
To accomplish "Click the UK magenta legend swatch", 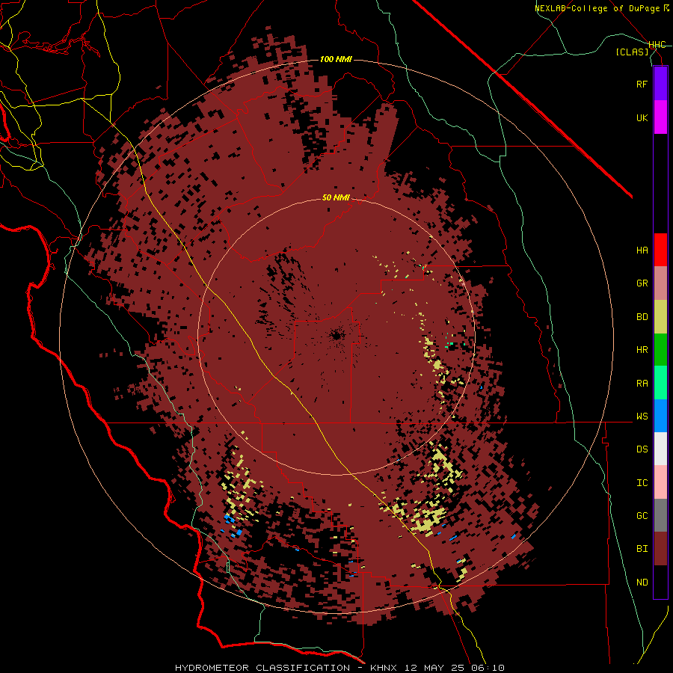I will (660, 117).
